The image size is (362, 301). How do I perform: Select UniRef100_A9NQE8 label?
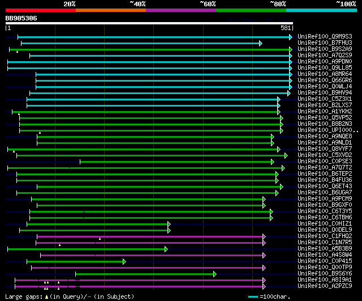325,137
